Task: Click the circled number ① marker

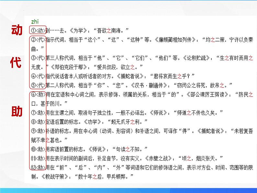Action: pyautogui.click(x=33, y=30)
